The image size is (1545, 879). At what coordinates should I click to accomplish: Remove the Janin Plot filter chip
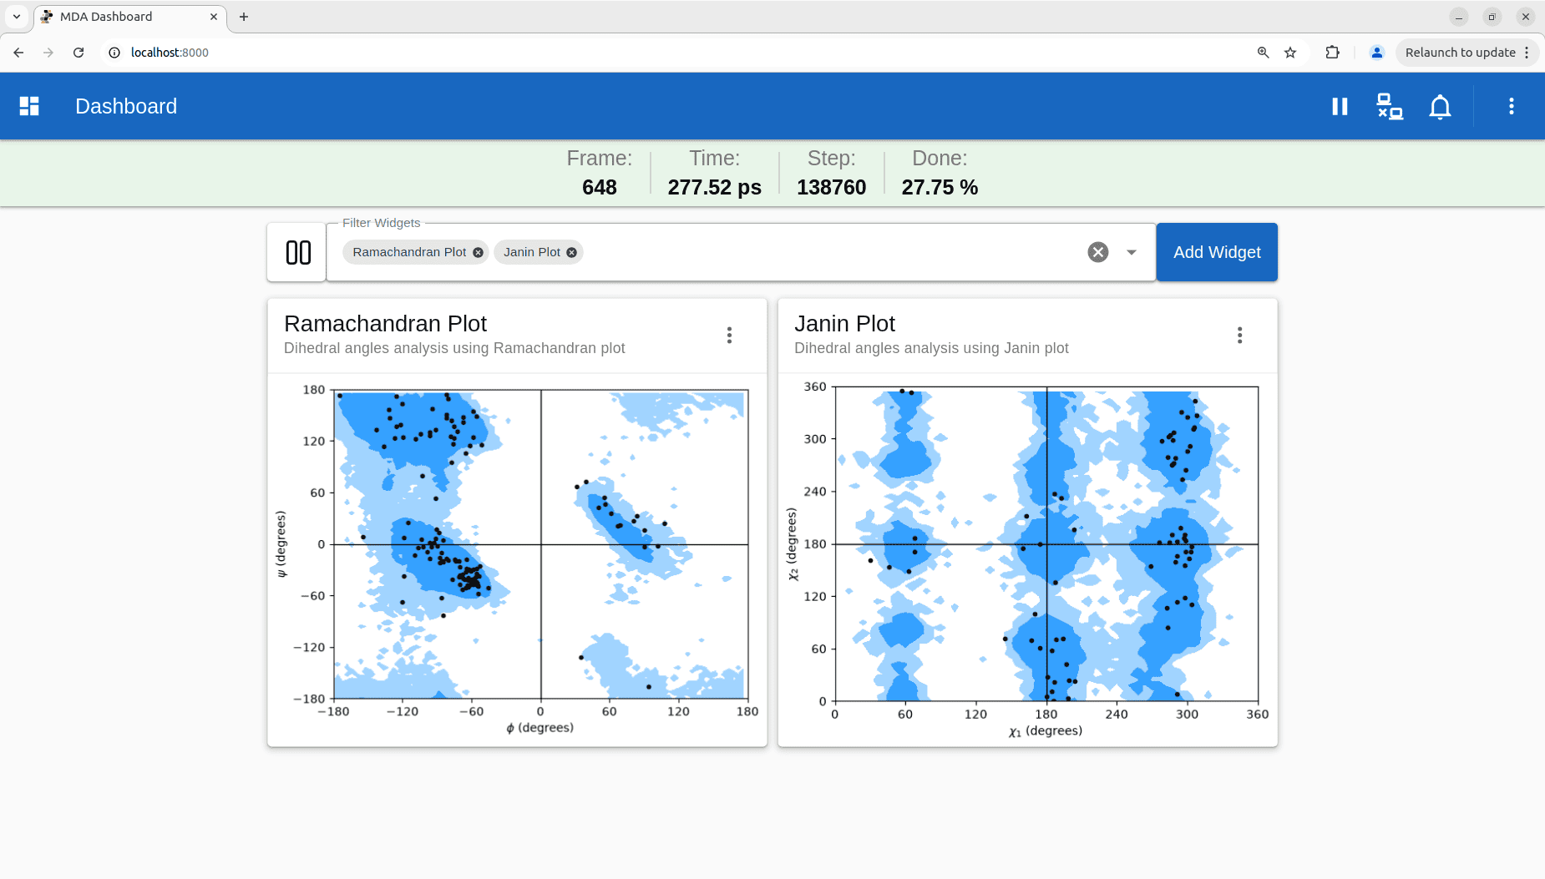[571, 252]
